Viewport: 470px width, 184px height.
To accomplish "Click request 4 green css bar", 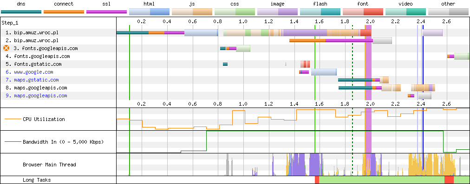I will coord(462,56).
